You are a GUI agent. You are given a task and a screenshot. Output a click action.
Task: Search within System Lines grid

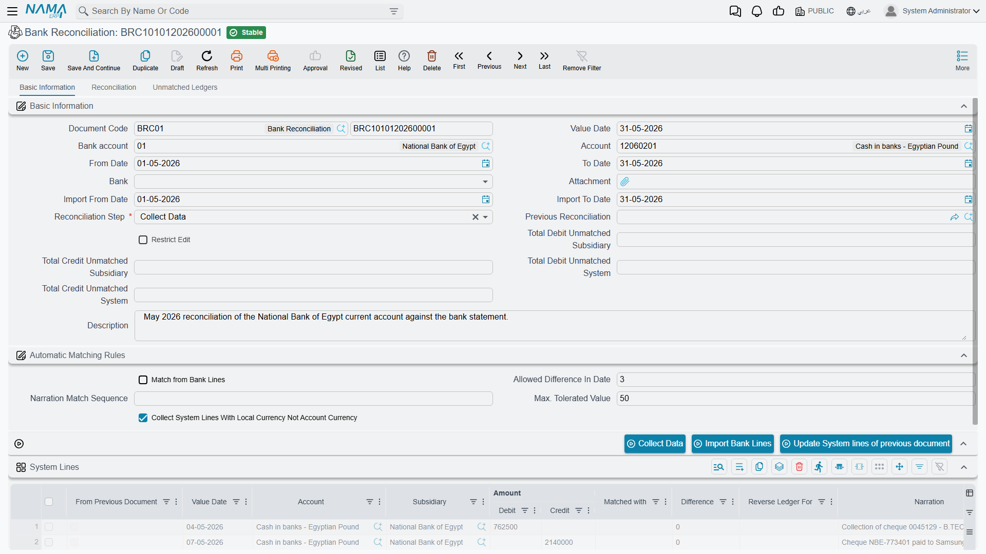click(719, 467)
